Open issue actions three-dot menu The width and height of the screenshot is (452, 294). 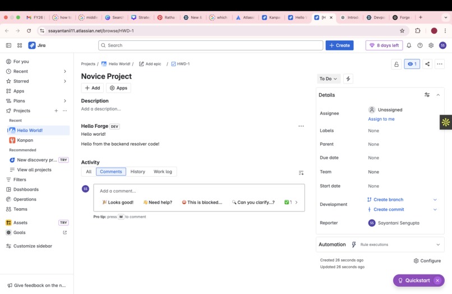[440, 64]
